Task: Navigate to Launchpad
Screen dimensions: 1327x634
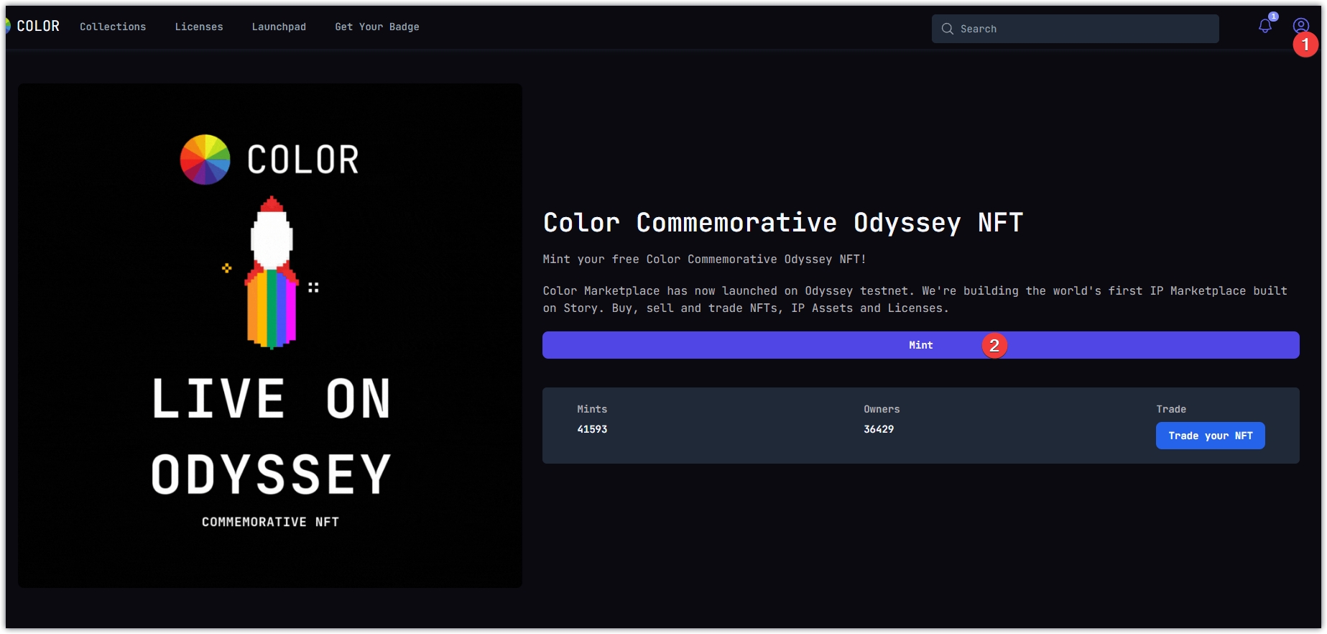Action: 279,27
